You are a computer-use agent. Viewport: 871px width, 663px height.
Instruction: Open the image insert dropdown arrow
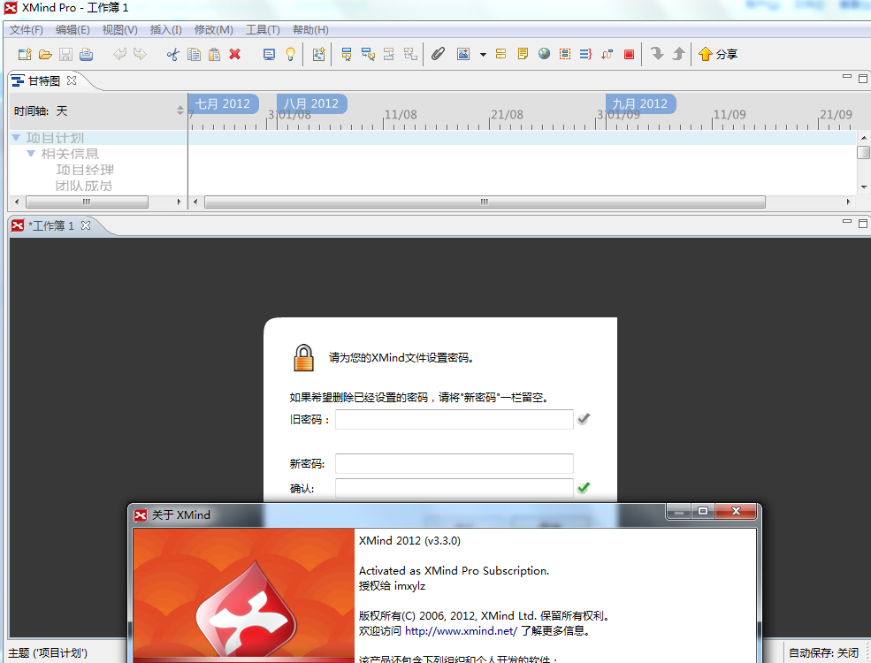point(483,55)
